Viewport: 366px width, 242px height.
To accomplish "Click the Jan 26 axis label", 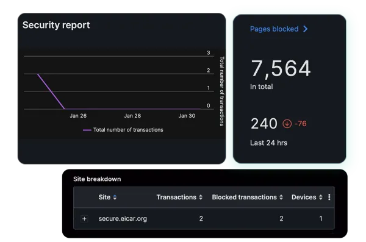I will coord(78,116).
